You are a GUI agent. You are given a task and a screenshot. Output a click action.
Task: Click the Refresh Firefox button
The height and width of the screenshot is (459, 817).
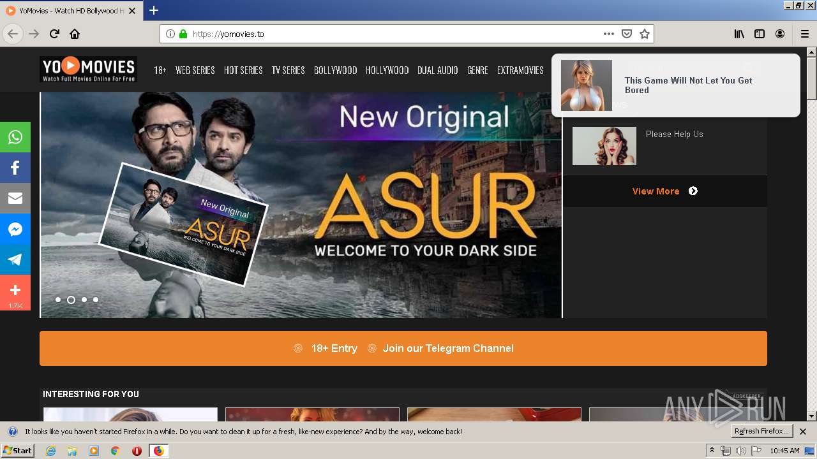point(761,432)
